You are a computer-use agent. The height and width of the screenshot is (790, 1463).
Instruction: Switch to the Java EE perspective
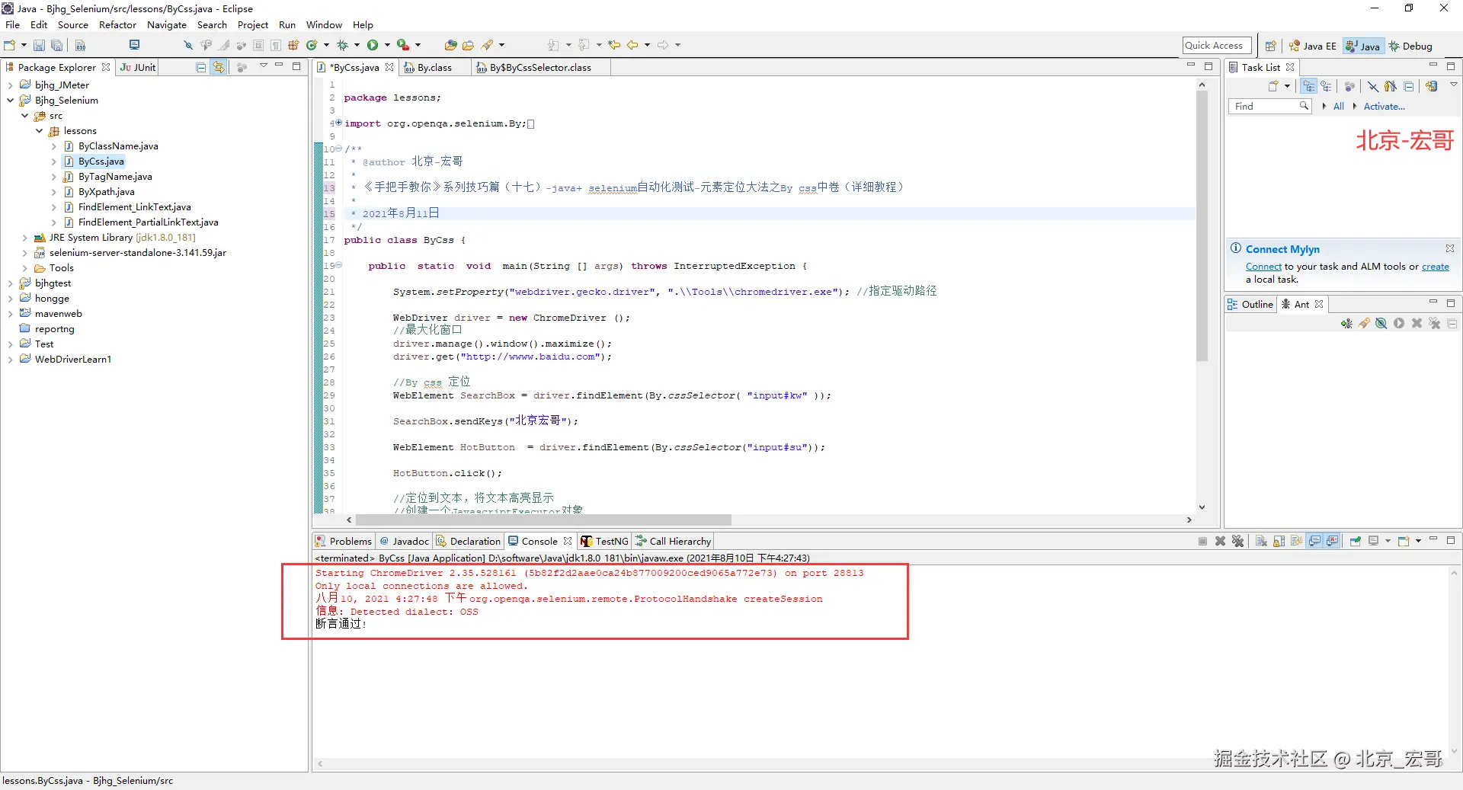1312,46
